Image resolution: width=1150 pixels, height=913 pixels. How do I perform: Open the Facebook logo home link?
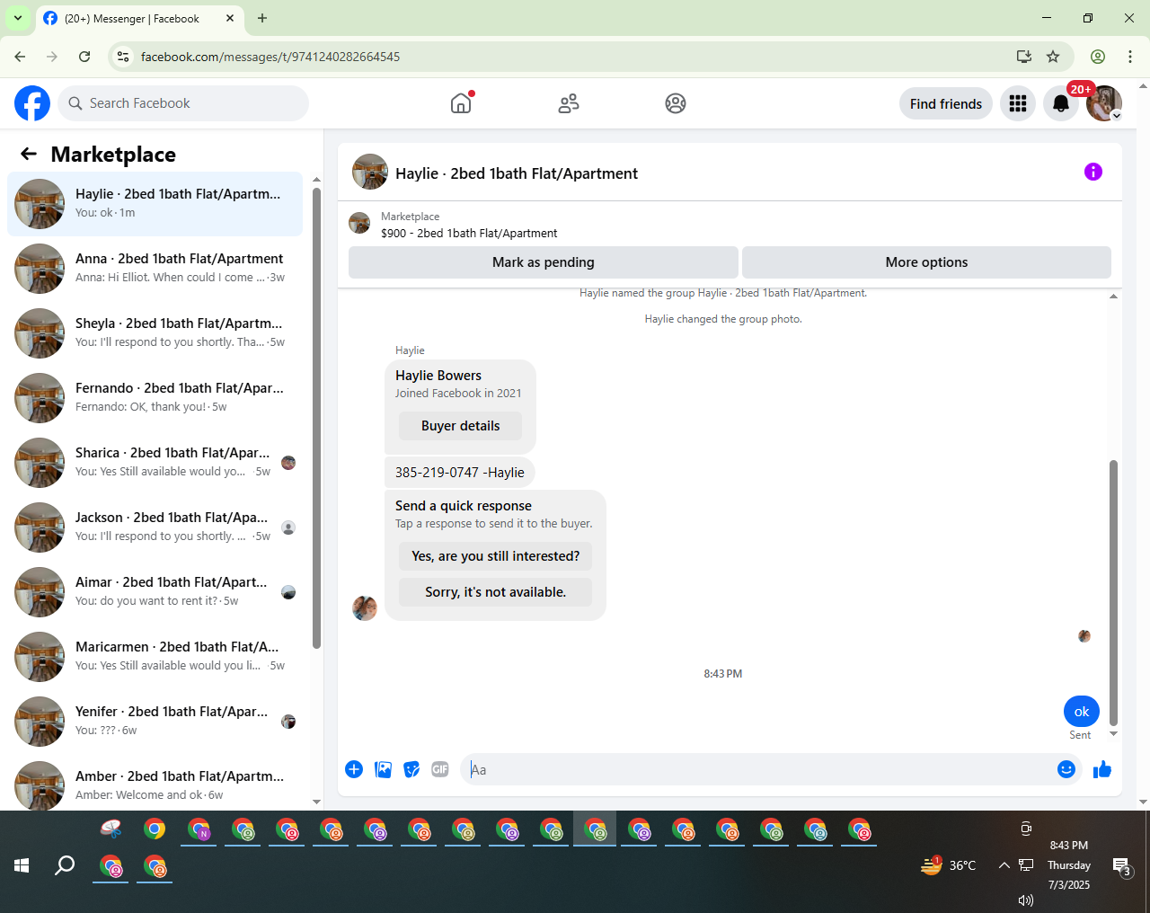tap(32, 103)
